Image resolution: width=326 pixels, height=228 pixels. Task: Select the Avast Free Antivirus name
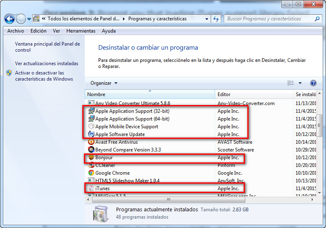pos(117,142)
